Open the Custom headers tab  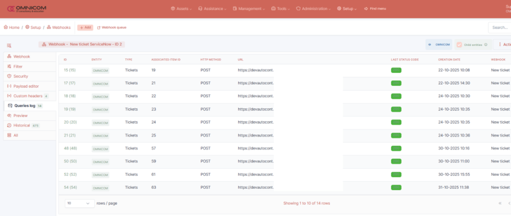pyautogui.click(x=29, y=96)
